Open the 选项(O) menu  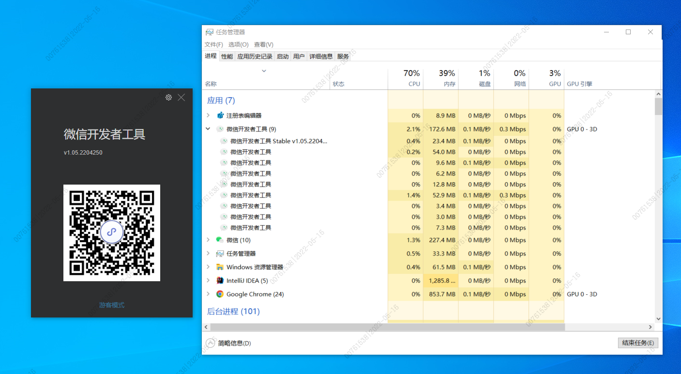[x=238, y=44]
